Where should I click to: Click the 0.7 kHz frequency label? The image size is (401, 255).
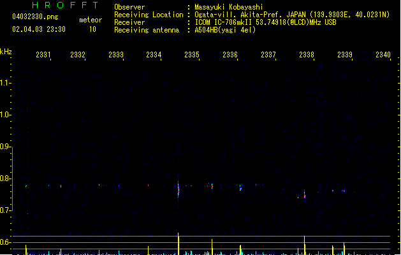pos(4,210)
